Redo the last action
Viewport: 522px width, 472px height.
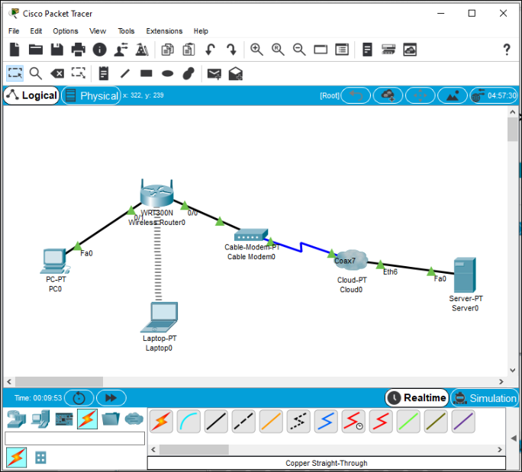click(x=231, y=50)
